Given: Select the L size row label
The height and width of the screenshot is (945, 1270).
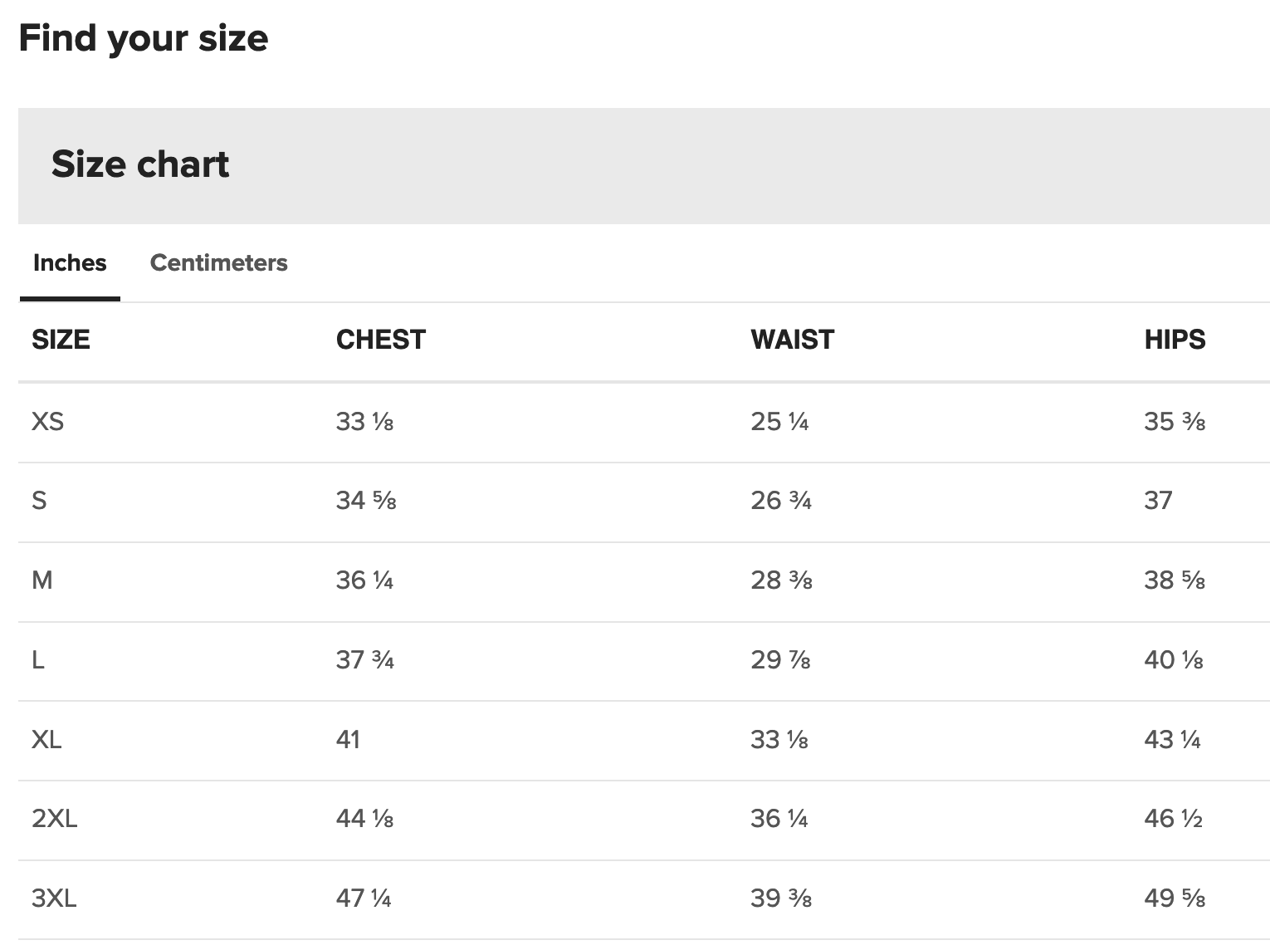Looking at the screenshot, I should pyautogui.click(x=37, y=659).
